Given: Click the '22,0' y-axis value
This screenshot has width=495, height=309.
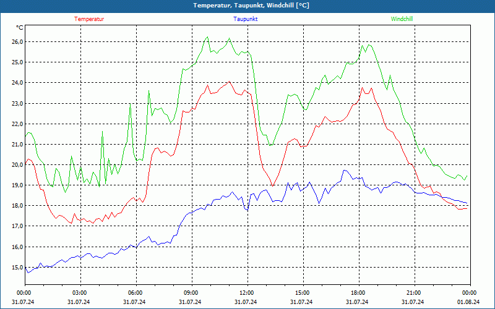Looking at the screenshot, I should click(x=17, y=124).
